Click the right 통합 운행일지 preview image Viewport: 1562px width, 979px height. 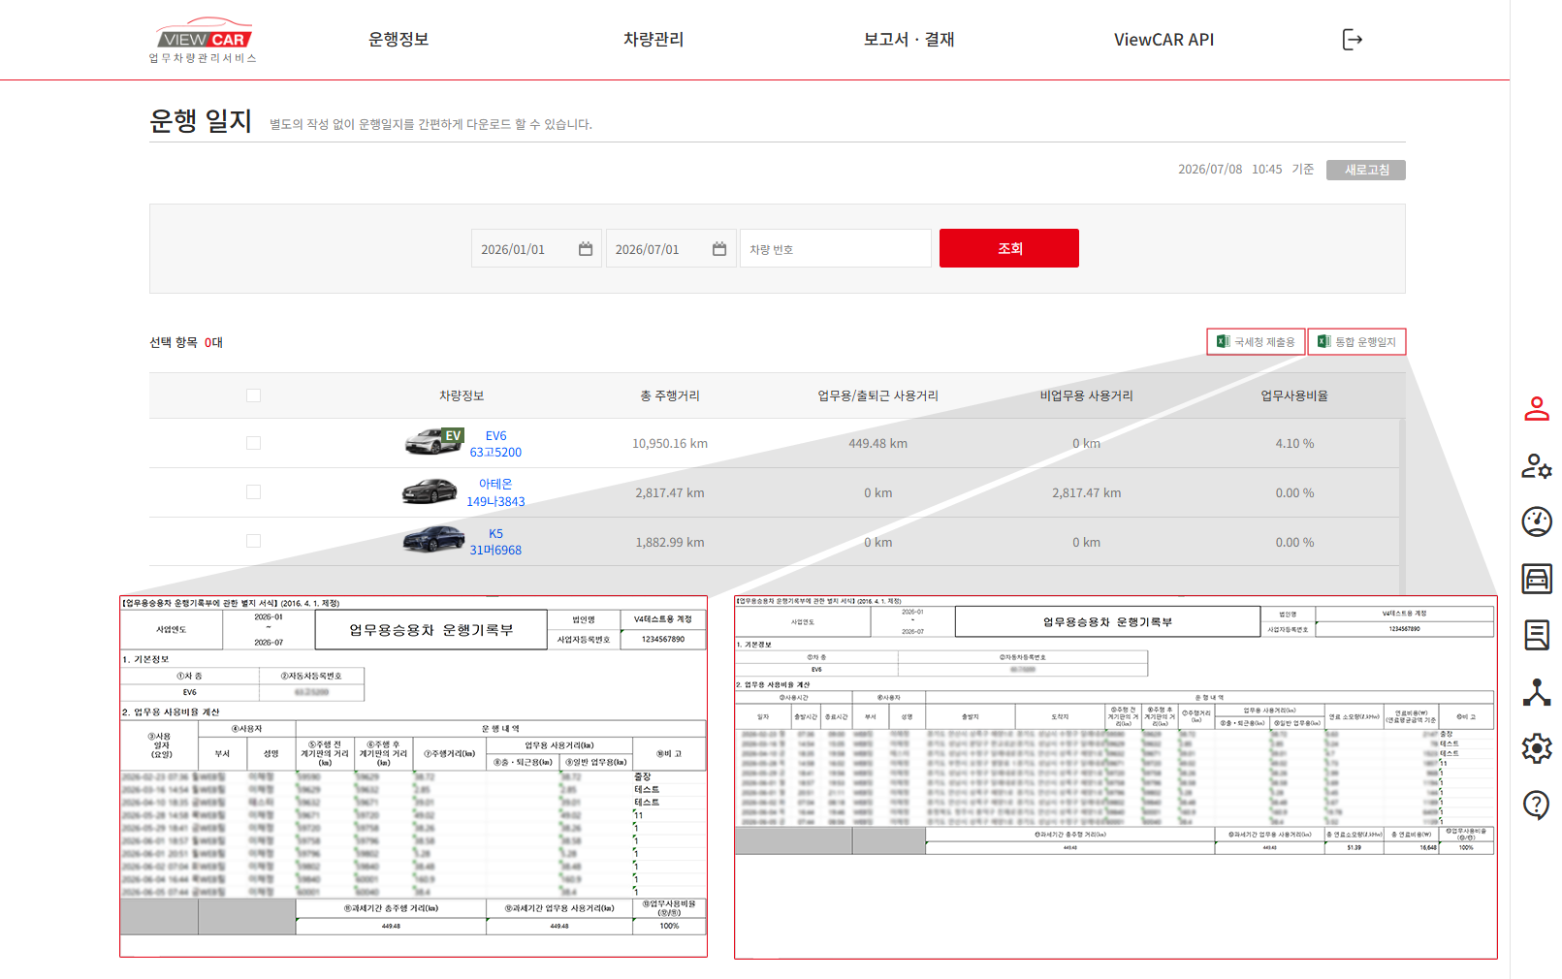pyautogui.click(x=1116, y=777)
